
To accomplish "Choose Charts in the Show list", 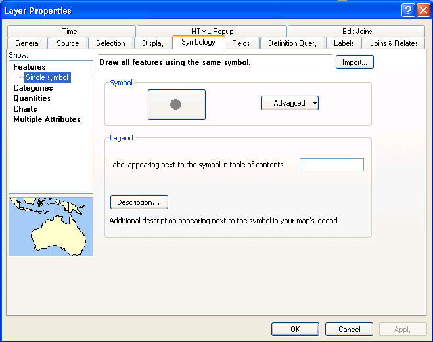I will 25,109.
